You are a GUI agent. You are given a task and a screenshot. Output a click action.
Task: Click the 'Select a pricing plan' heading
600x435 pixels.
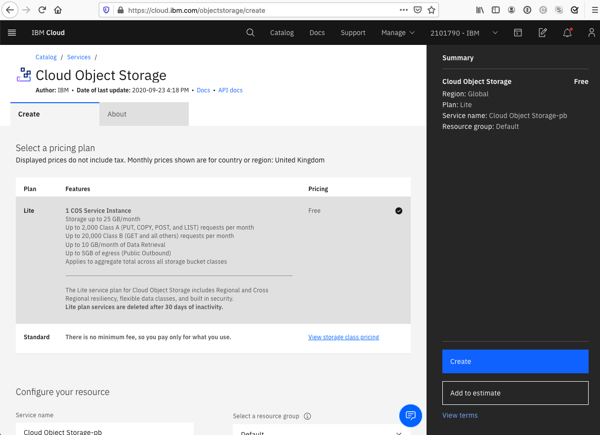coord(55,148)
